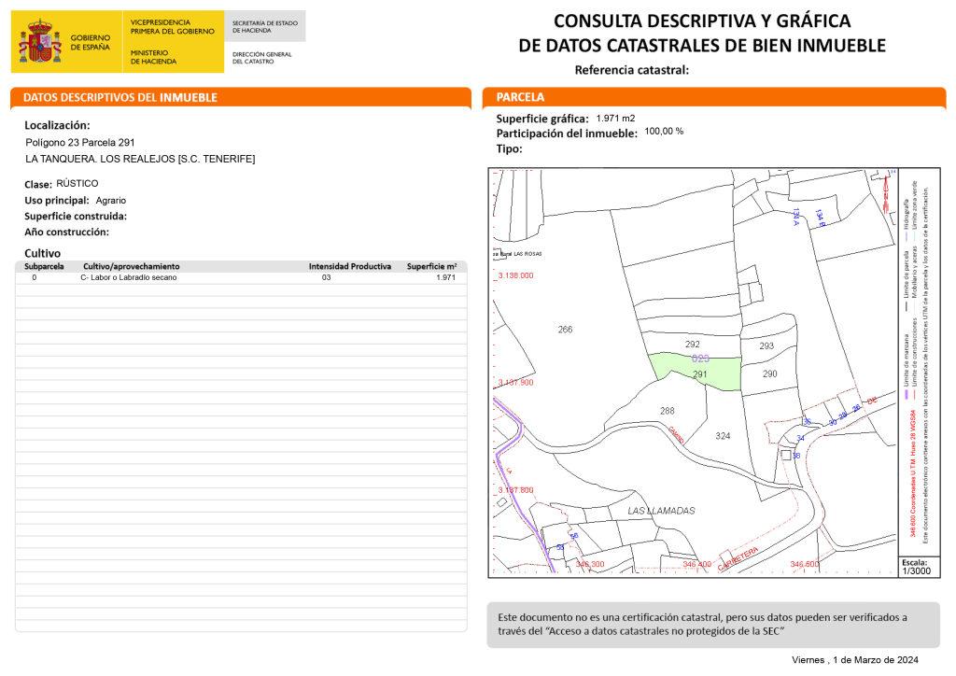The width and height of the screenshot is (956, 676).
Task: Select the green highlighted parcel 291
Action: [x=698, y=372]
